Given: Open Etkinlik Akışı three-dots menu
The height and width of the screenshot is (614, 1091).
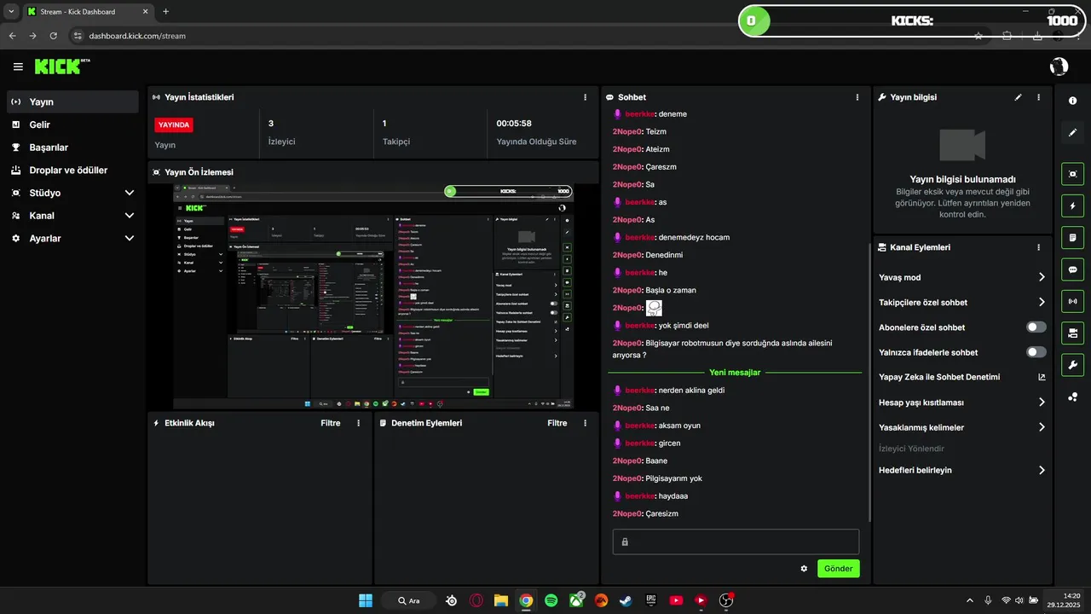Looking at the screenshot, I should (358, 423).
